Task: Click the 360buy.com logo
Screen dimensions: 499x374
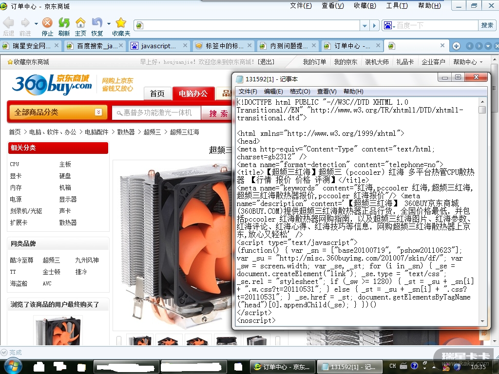Action: 52,85
